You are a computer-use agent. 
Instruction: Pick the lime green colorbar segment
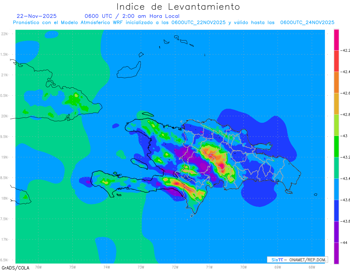[x=336, y=125]
